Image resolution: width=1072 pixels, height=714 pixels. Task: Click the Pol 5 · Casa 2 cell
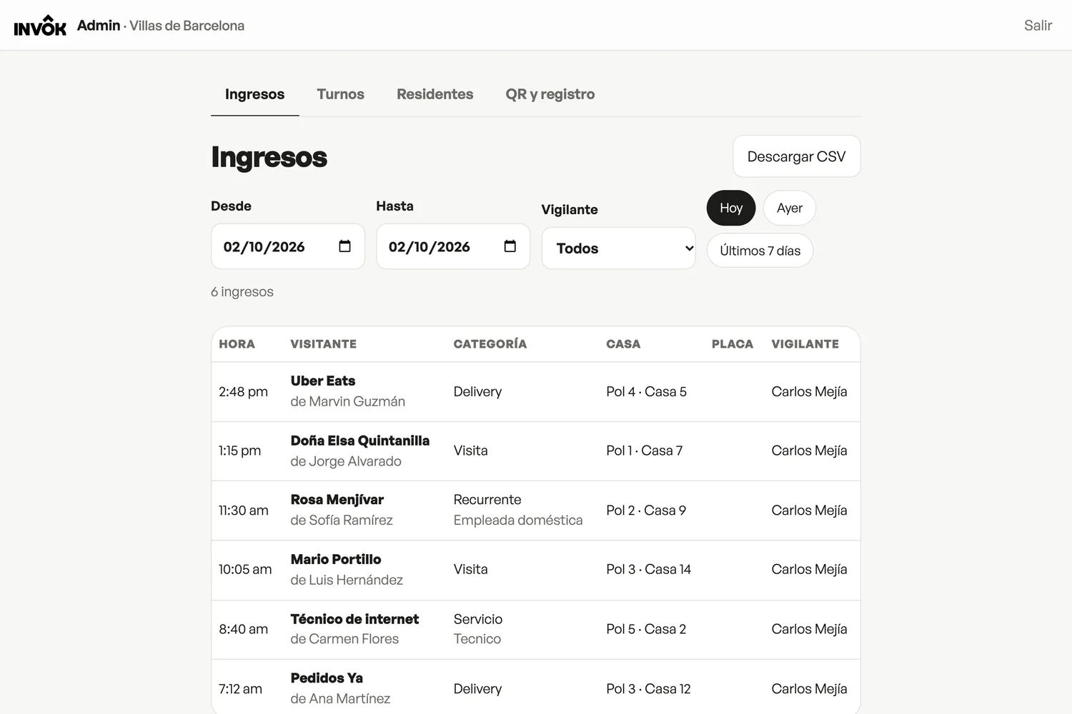(x=646, y=629)
